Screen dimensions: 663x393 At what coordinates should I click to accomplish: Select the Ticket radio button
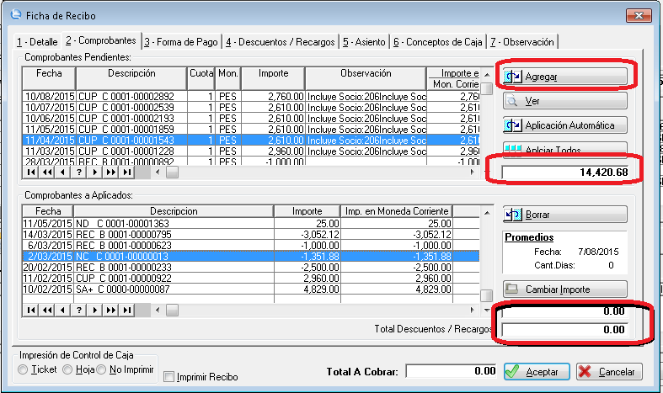tap(24, 370)
